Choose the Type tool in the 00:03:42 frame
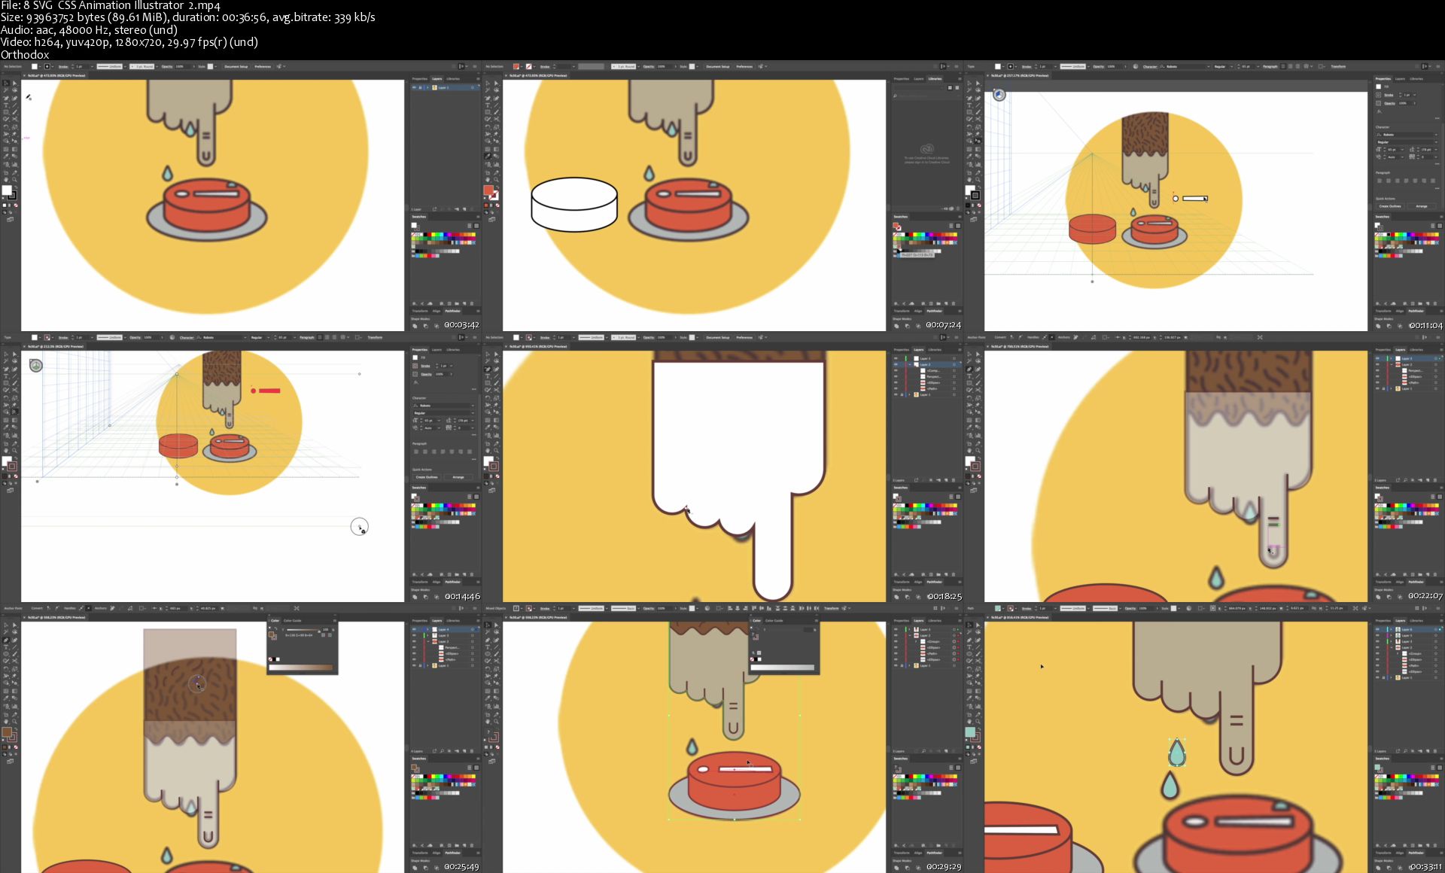 (6, 105)
